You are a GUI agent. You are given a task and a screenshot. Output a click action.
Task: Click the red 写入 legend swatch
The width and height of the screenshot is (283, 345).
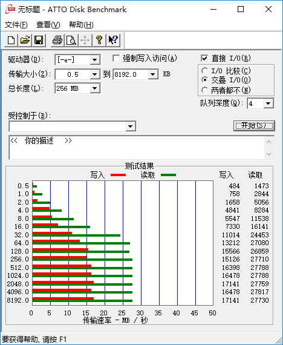119,175
